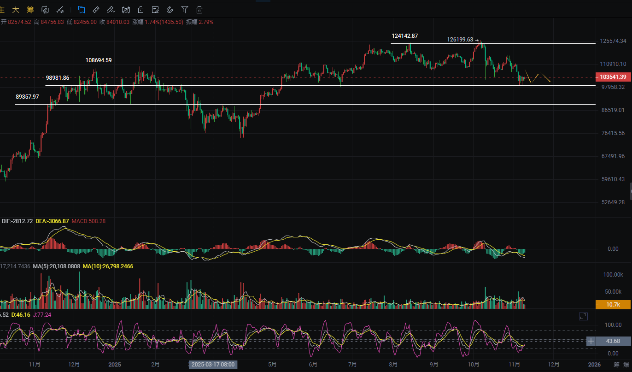Click the 2025-03-17 08:00 time axis marker
The image size is (632, 372).
213,365
